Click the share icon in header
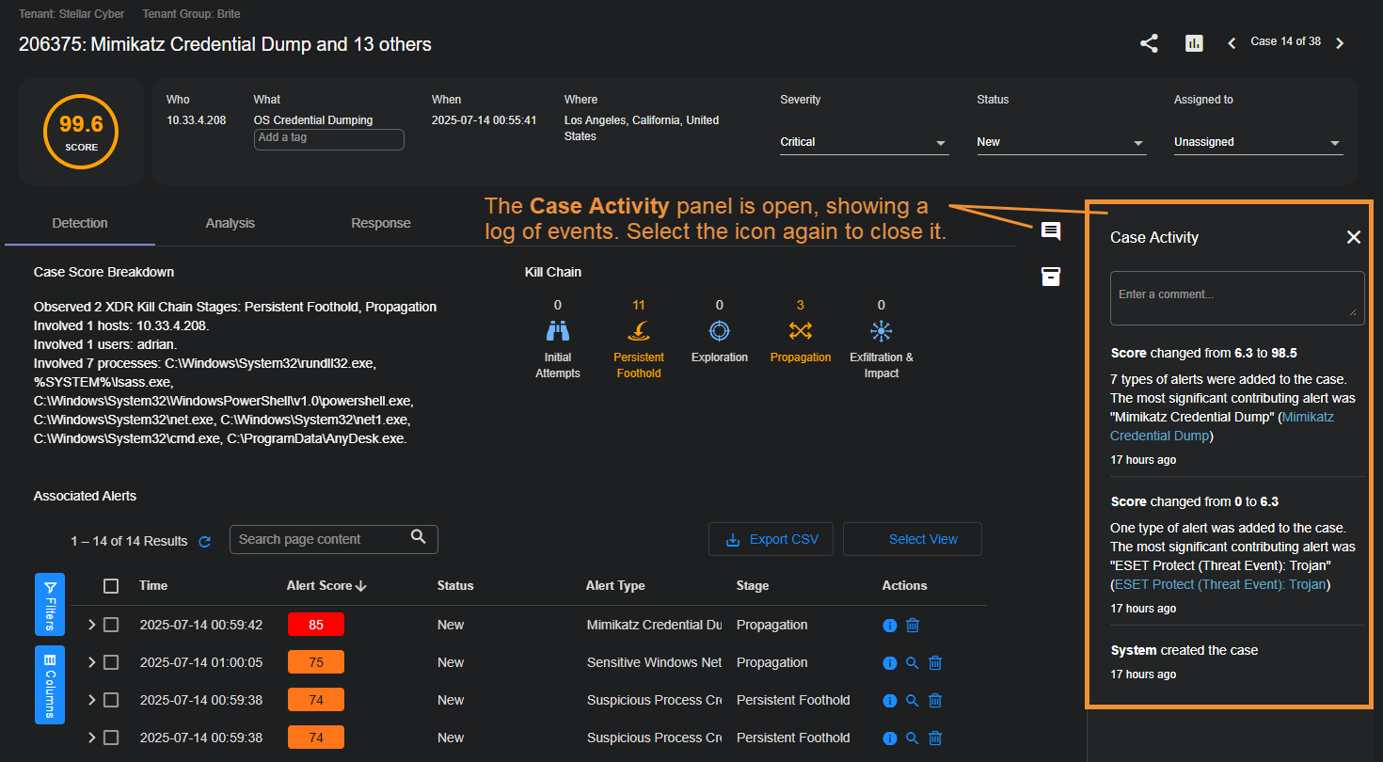1383x762 pixels. [1149, 43]
